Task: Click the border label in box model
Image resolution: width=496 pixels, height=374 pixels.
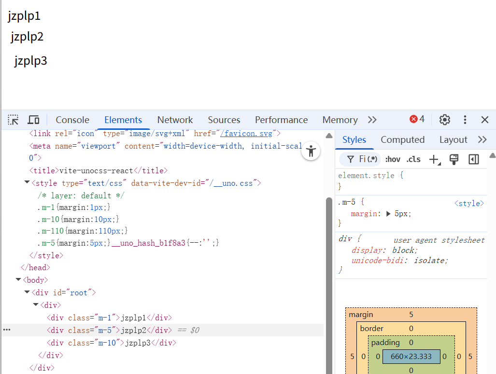Action: pos(371,329)
